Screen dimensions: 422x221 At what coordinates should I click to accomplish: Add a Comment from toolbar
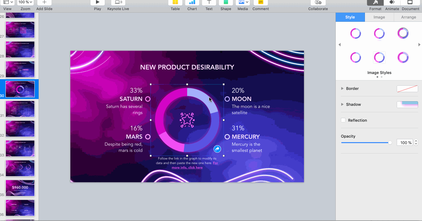coord(260,3)
